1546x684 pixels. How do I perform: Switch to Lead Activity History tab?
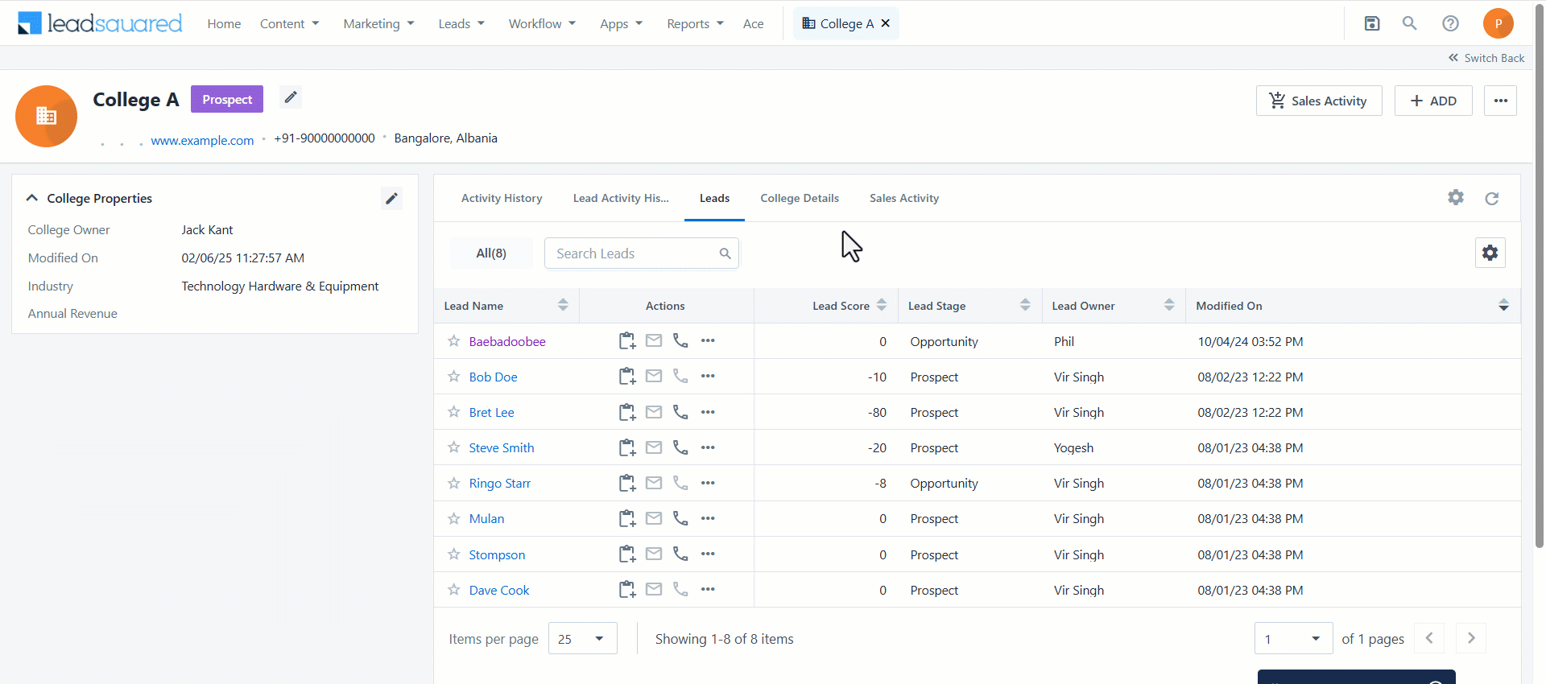(x=621, y=198)
